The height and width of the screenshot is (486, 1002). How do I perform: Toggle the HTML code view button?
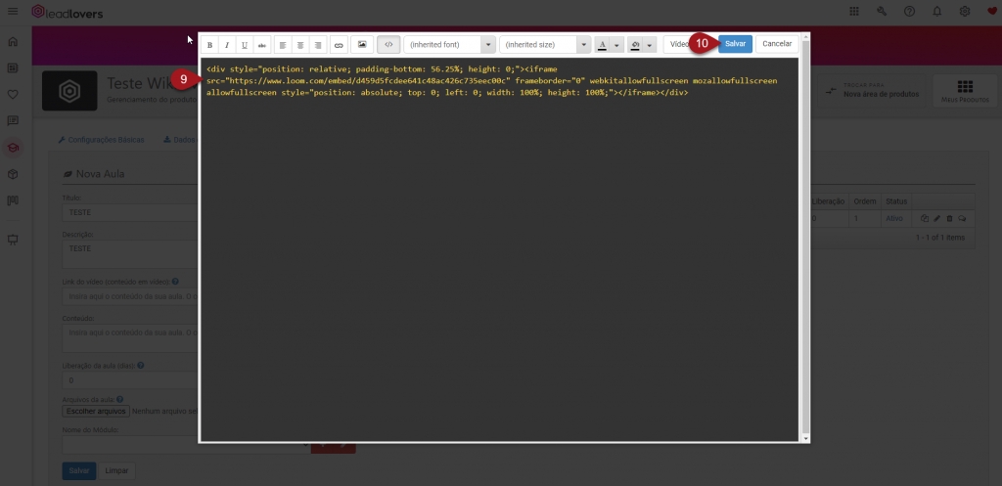388,45
